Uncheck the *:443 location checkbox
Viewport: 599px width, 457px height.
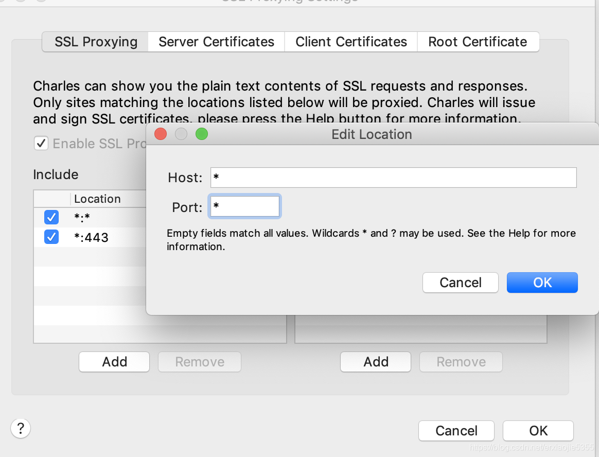(51, 237)
